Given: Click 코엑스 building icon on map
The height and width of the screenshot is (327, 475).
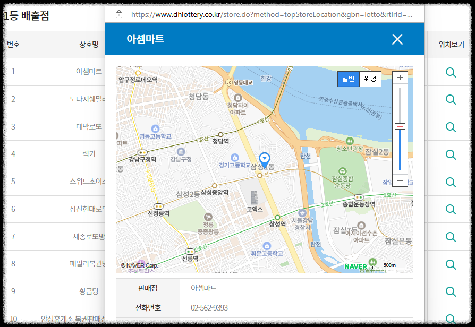Looking at the screenshot, I should pyautogui.click(x=255, y=197).
